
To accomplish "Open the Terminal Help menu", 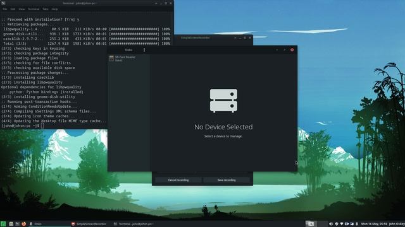I will click(54, 9).
